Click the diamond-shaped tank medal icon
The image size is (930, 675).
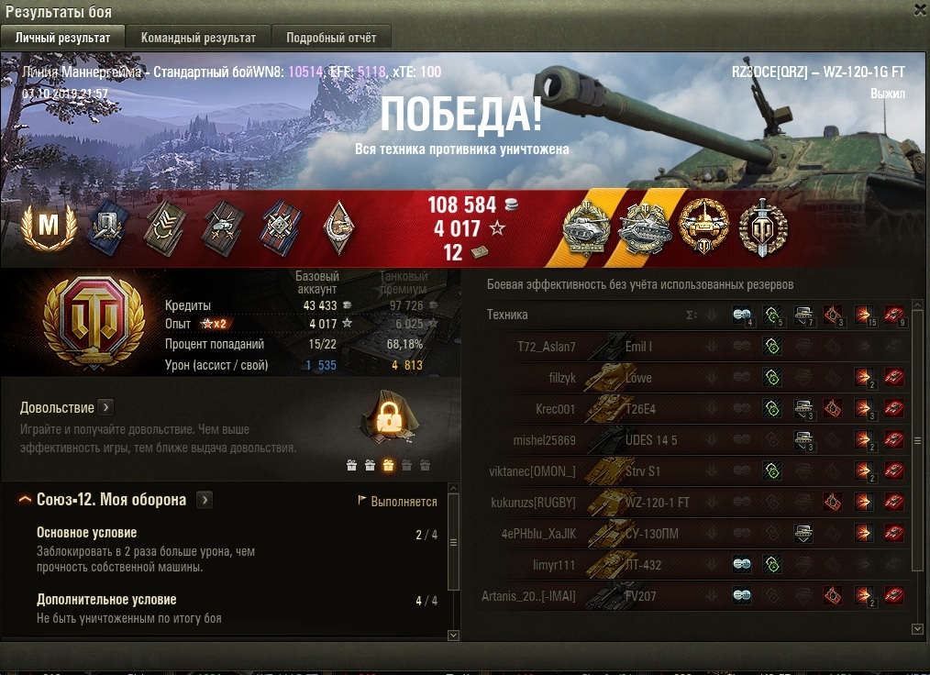pyautogui.click(x=339, y=227)
